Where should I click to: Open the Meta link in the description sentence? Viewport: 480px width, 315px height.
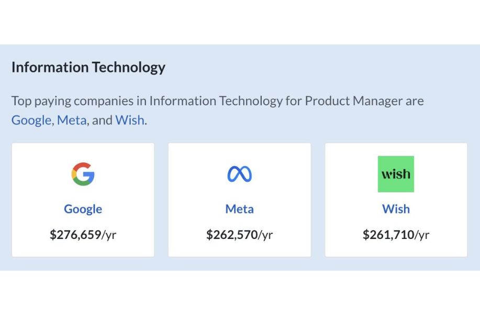pyautogui.click(x=72, y=120)
